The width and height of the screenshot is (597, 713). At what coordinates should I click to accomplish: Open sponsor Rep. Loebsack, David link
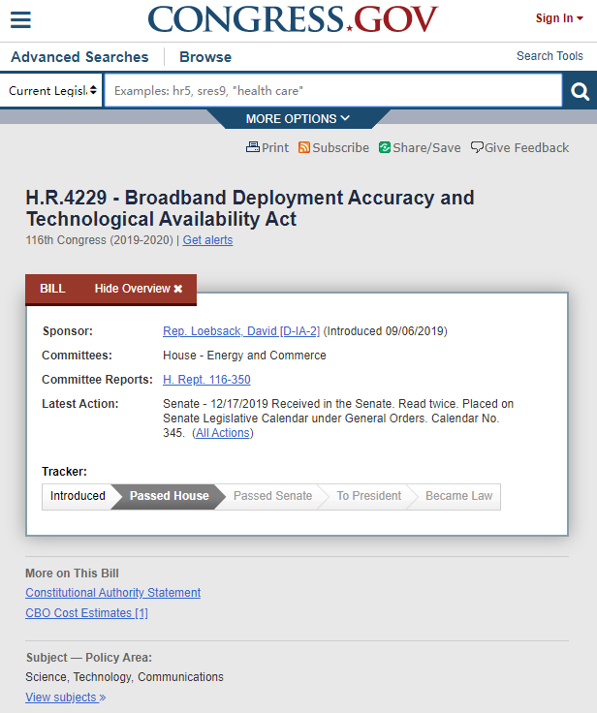click(241, 331)
